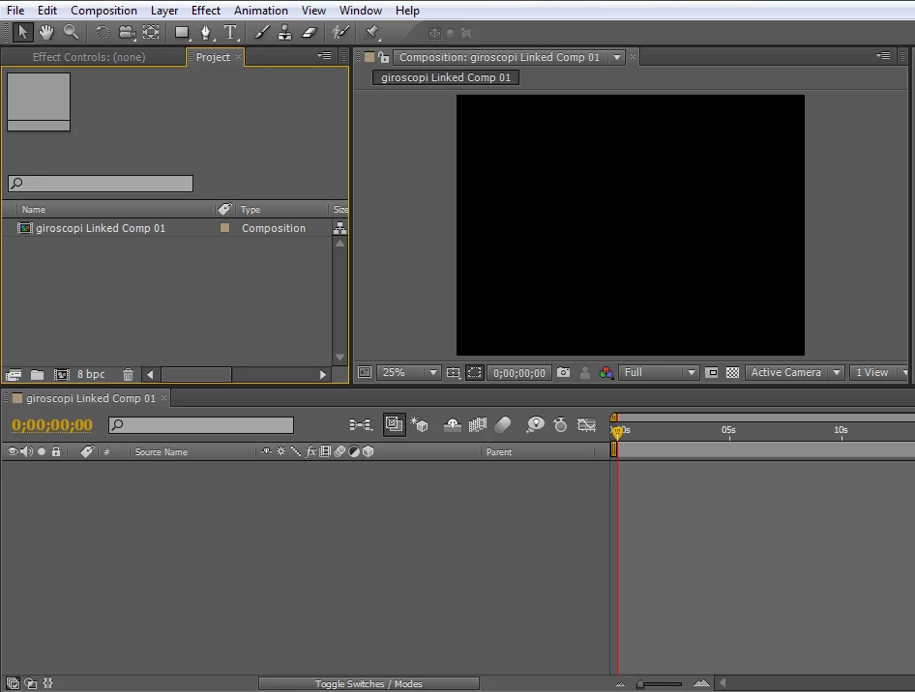Select the Roto Brush tool
The width and height of the screenshot is (915, 692).
pos(340,32)
